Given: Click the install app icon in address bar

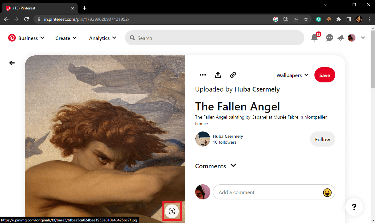Looking at the screenshot, I should pos(285,19).
